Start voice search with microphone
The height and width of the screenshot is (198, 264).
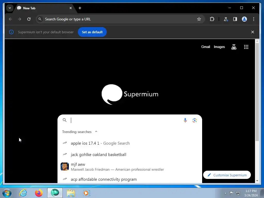click(185, 120)
